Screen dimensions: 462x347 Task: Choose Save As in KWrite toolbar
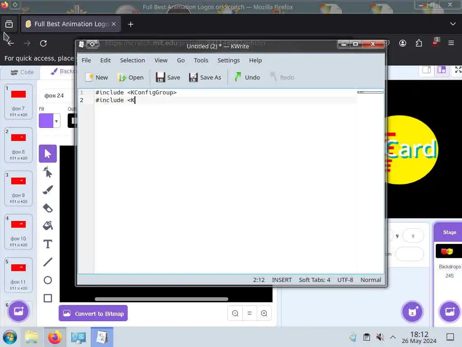click(205, 77)
